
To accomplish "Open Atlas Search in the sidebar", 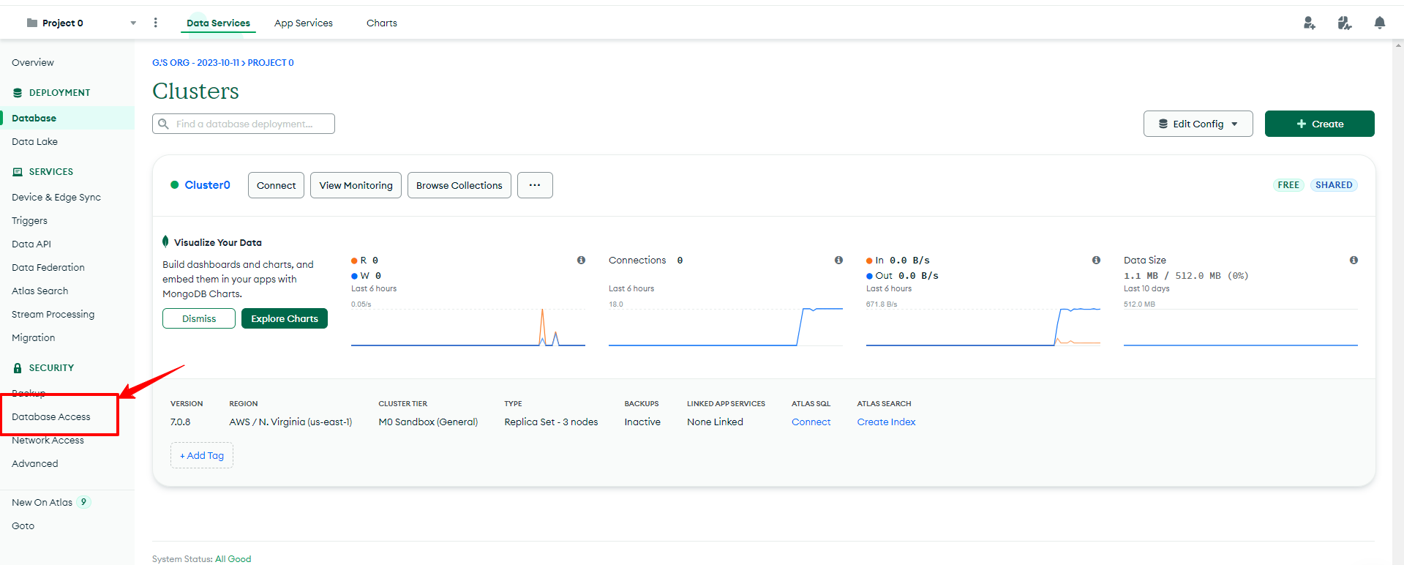I will pyautogui.click(x=40, y=291).
